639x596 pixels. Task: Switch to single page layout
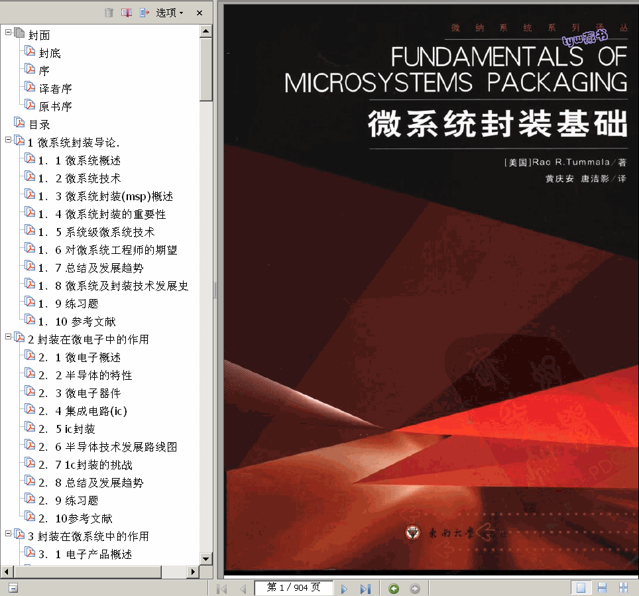click(x=581, y=588)
